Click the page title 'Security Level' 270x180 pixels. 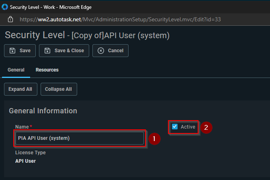(35, 35)
